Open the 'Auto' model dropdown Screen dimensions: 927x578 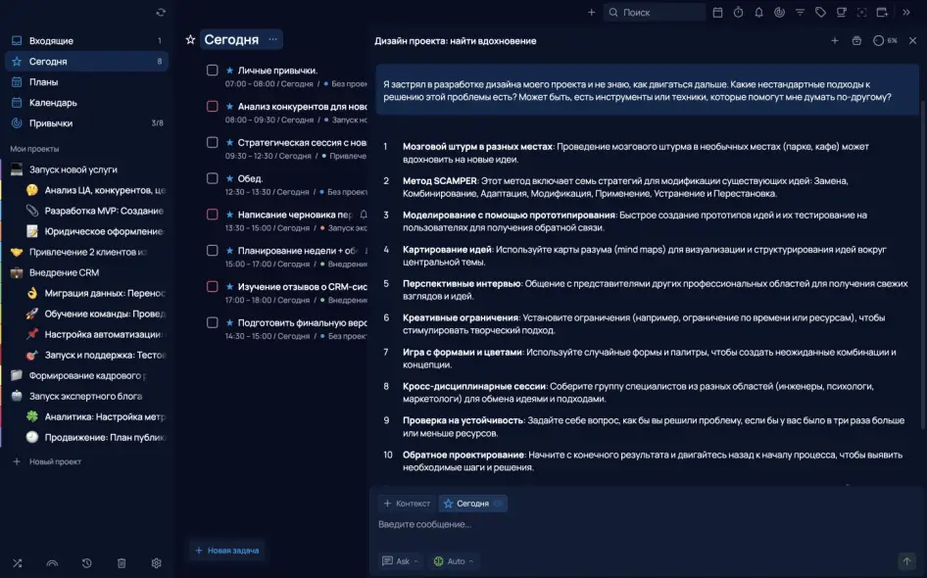pos(454,561)
